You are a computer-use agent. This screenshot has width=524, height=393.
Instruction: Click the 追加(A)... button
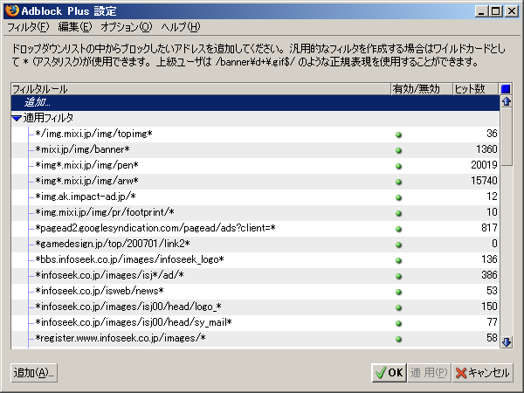tap(34, 373)
